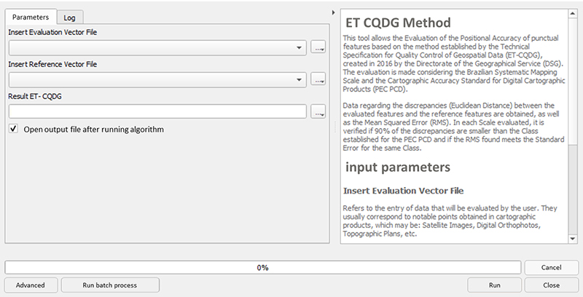Switch to the Parameters tab
Viewport: 583px width, 297px height.
click(x=29, y=16)
